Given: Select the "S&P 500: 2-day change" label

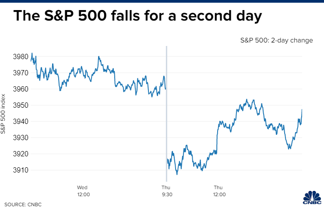Looking at the screenshot, I should pos(276,40).
